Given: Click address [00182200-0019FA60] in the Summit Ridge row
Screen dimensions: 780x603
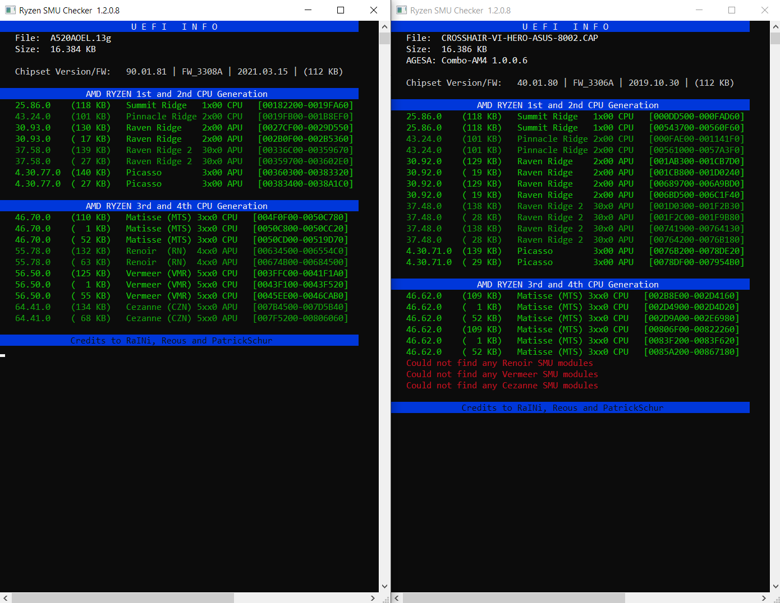Looking at the screenshot, I should (306, 105).
